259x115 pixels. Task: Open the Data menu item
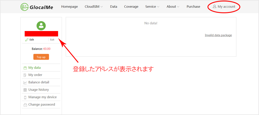click(x=114, y=7)
